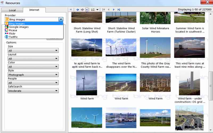This screenshot has width=213, height=133.
Task: Jump to the first results page
Action: tap(104, 10)
